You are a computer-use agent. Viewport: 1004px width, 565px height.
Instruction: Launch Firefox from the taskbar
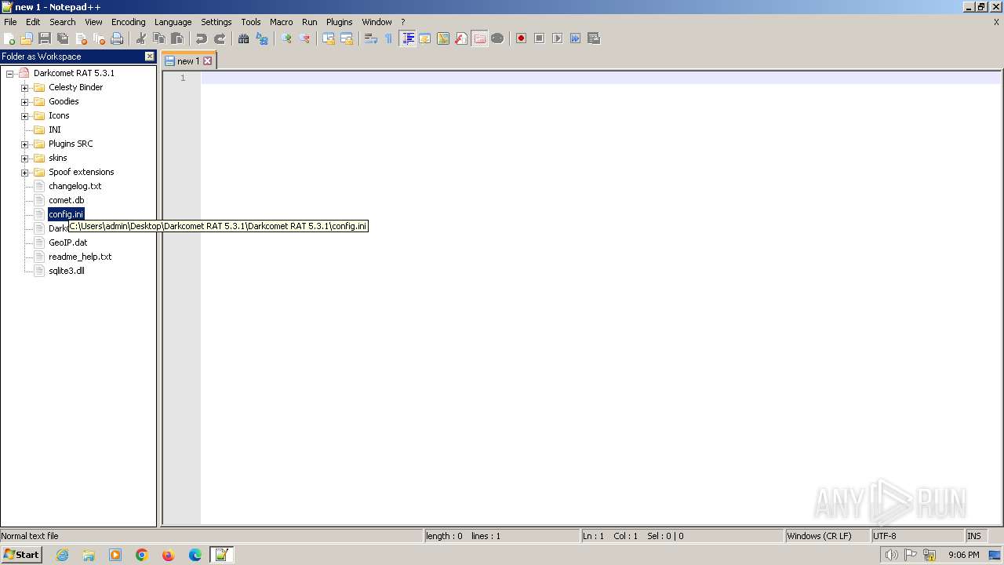[168, 555]
